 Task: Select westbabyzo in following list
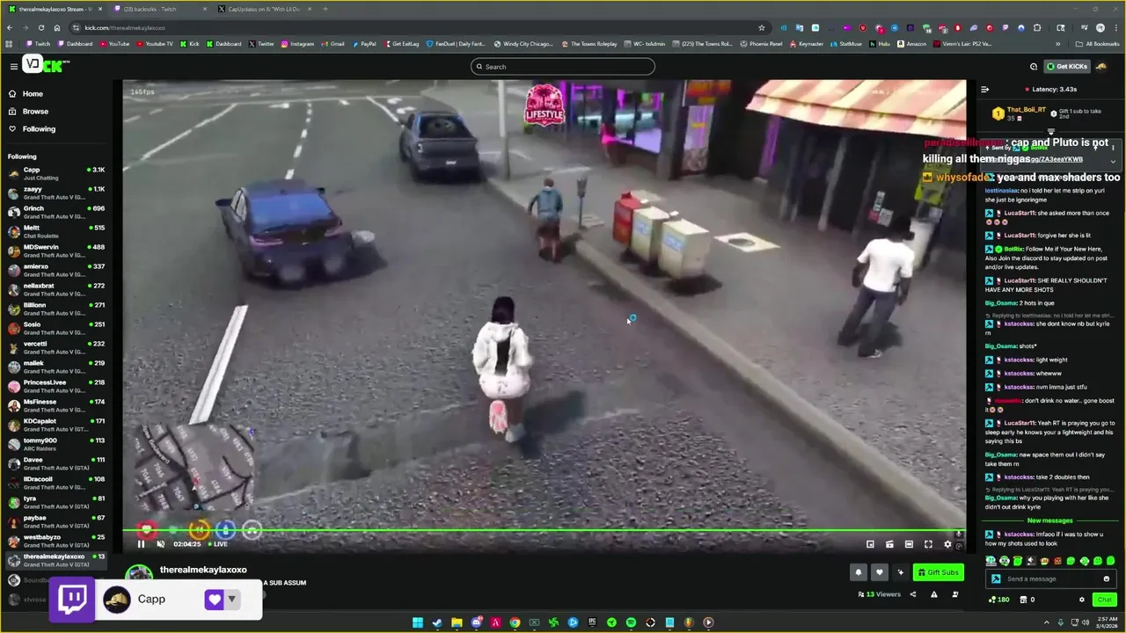(x=56, y=541)
